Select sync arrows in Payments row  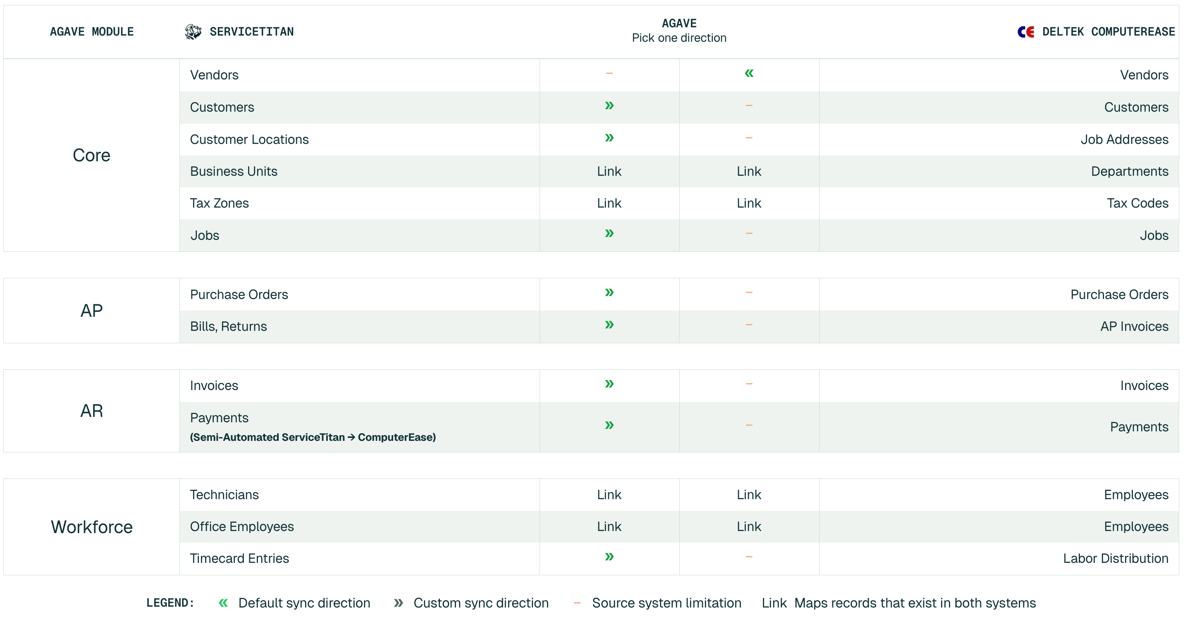[x=609, y=425]
